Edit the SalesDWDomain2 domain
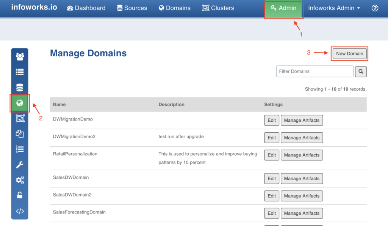The height and width of the screenshot is (226, 388). (x=271, y=196)
